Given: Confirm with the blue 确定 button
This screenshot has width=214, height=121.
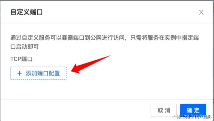Looking at the screenshot, I should [193, 110].
